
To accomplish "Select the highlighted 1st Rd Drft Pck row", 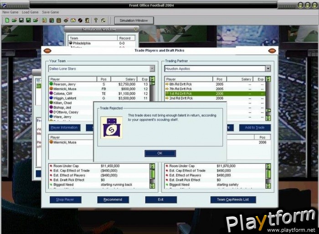I will pyautogui.click(x=215, y=93).
